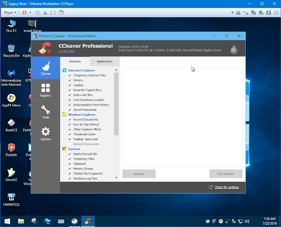Open the Tools section wrench icon
Viewport: 281px width, 227px height.
point(46,110)
